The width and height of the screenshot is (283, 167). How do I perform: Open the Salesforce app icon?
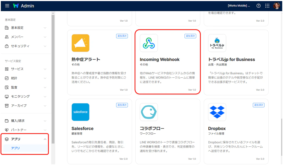click(81, 112)
